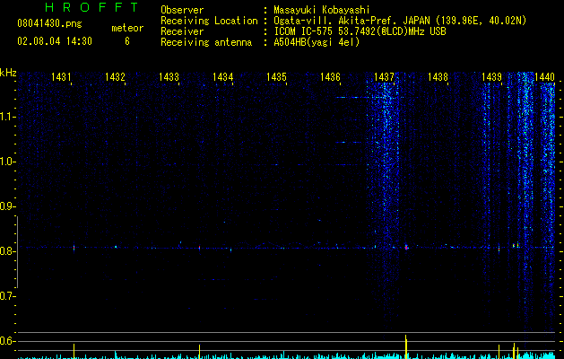Select the meteor count value 6
564x359 pixels.
[x=127, y=41]
